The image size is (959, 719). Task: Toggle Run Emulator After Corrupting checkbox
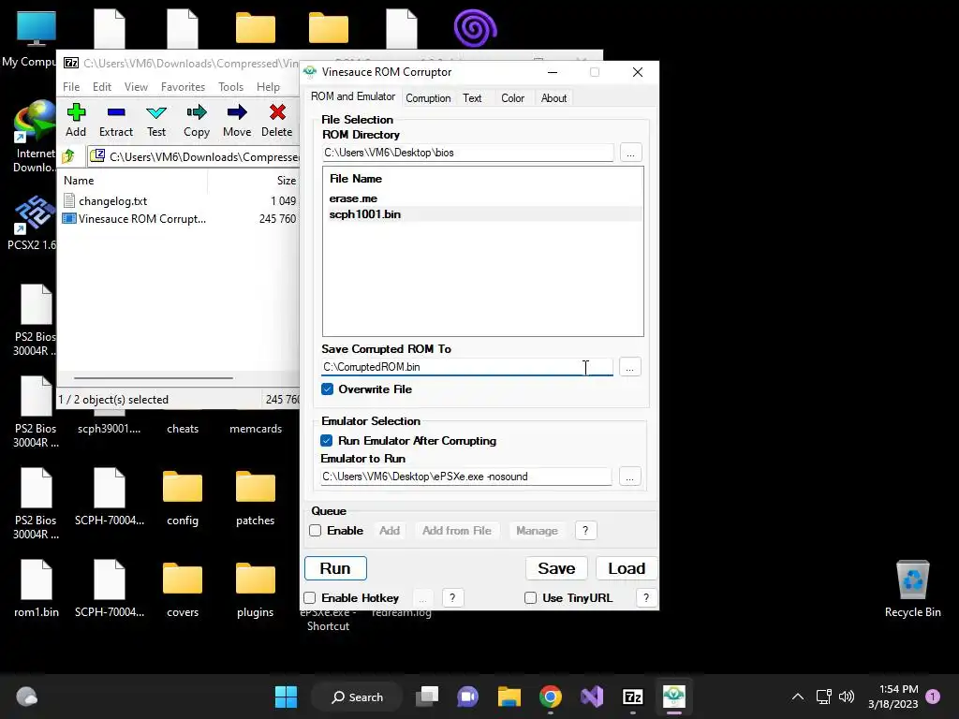click(x=327, y=441)
